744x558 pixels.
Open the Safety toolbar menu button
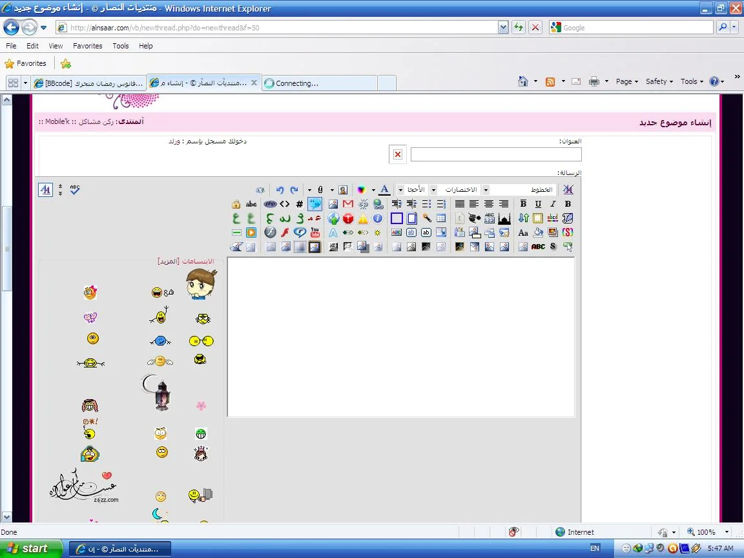coord(659,81)
